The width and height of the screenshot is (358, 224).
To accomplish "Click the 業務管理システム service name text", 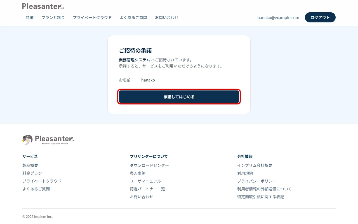I will [135, 60].
